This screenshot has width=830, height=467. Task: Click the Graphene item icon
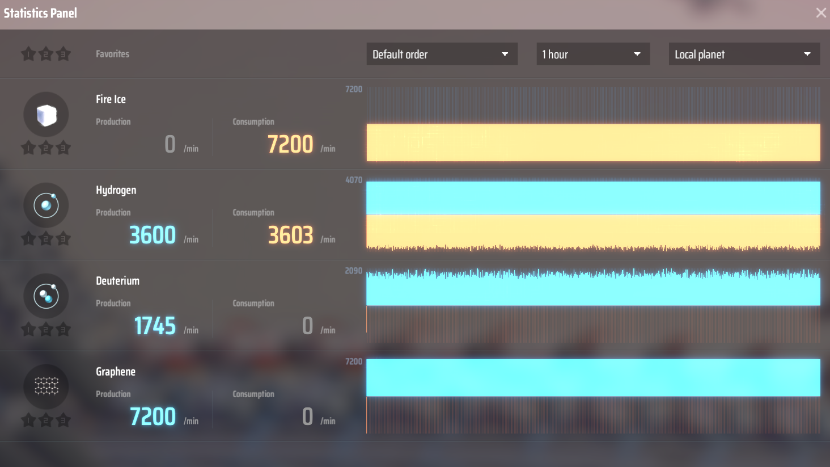coord(46,387)
